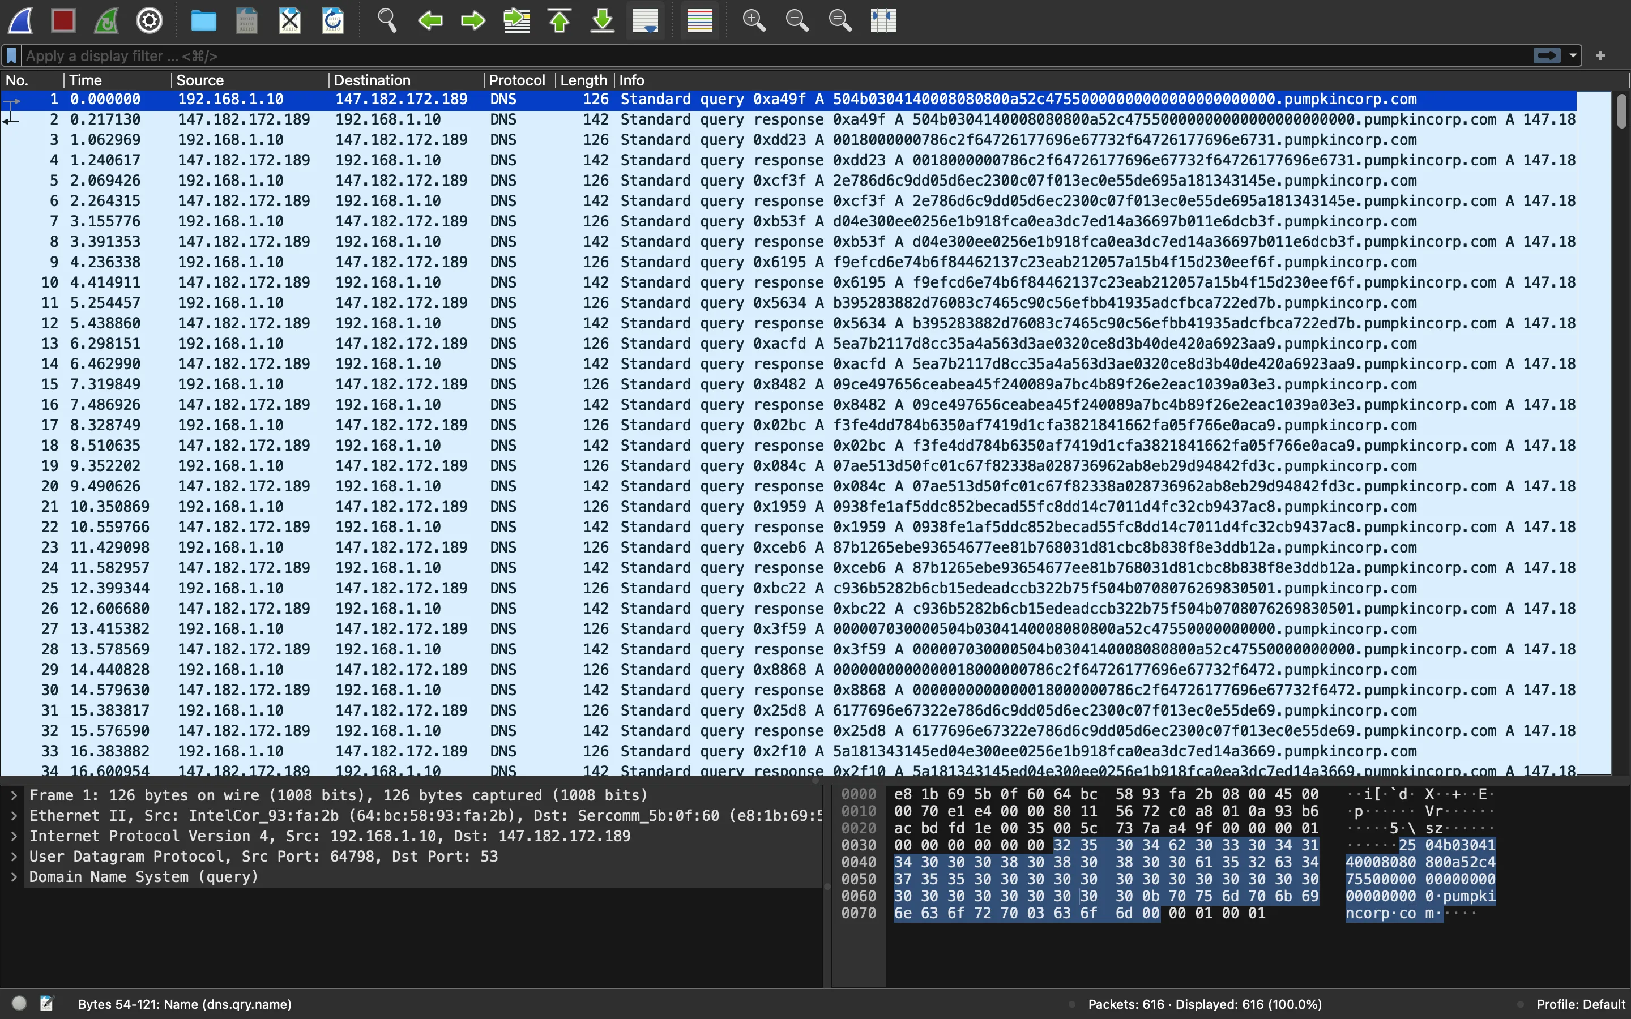Screen dimensions: 1631x1019
Task: Go back in packet history arrow
Action: 430,21
